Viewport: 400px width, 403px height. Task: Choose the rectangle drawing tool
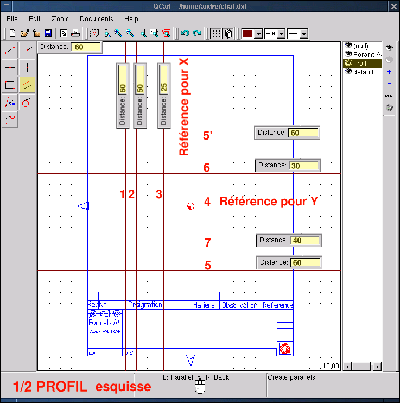click(10, 85)
